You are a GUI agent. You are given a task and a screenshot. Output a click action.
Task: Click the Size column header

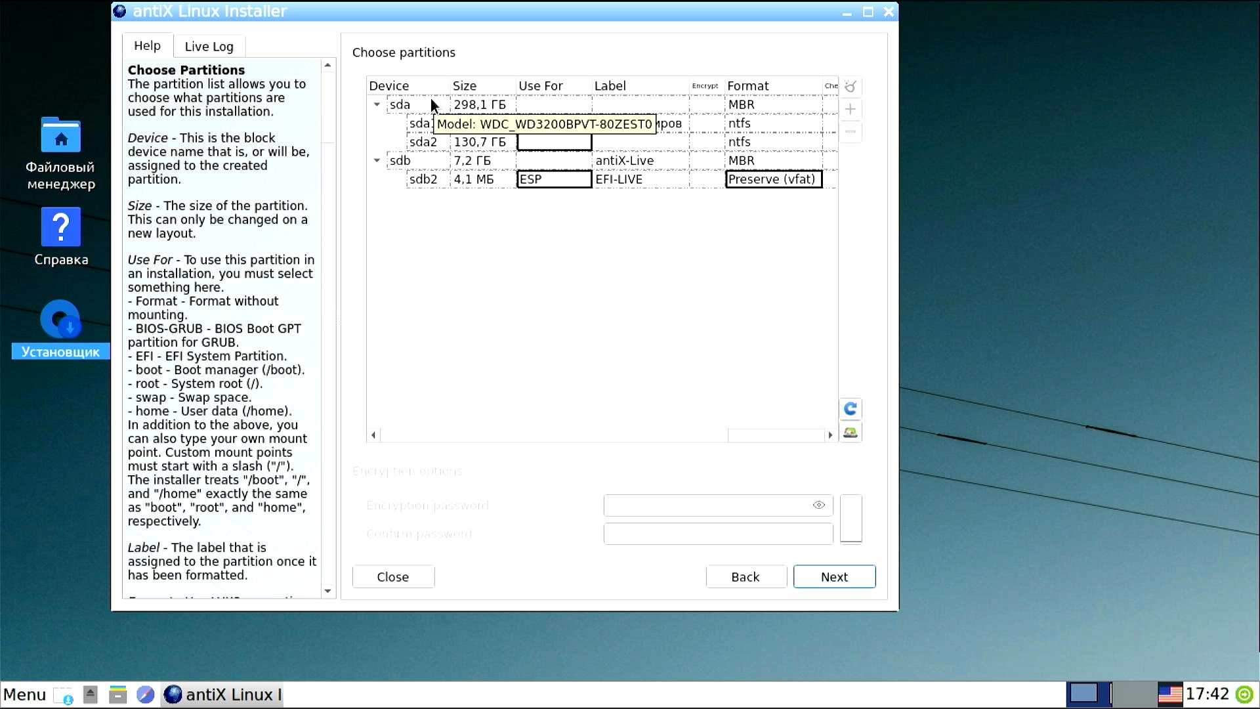pyautogui.click(x=483, y=86)
